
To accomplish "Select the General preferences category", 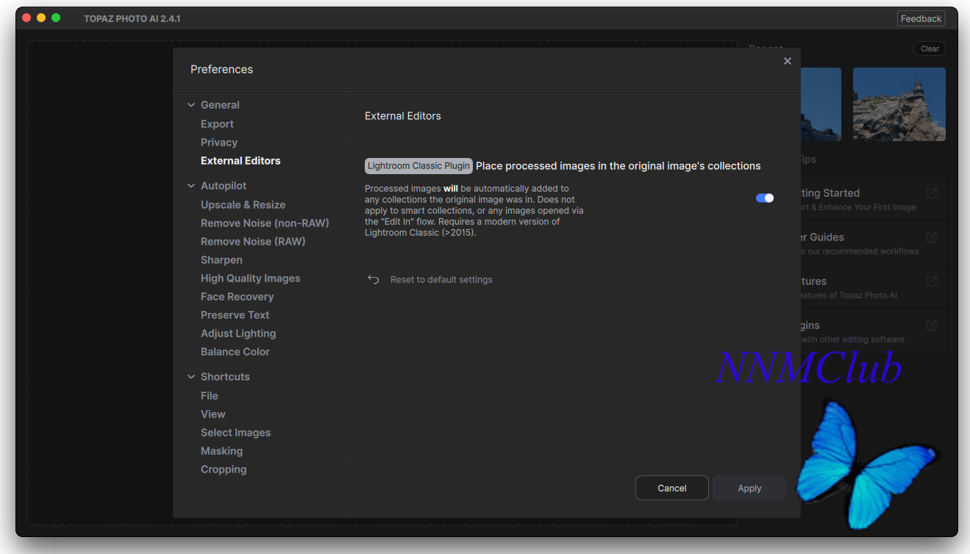I will [x=220, y=105].
